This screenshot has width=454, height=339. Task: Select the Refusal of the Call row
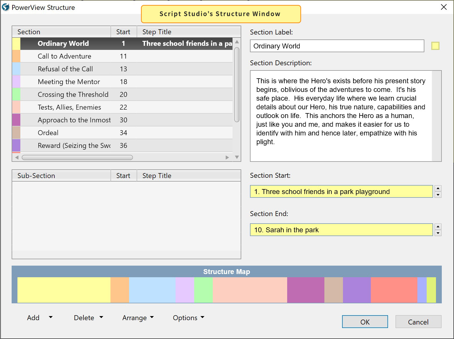pyautogui.click(x=122, y=69)
